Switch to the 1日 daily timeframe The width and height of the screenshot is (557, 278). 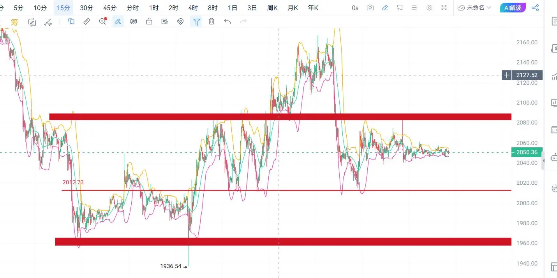[233, 8]
